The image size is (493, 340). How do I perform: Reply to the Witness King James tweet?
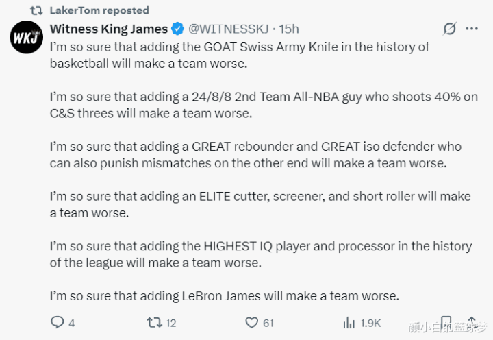(x=58, y=322)
